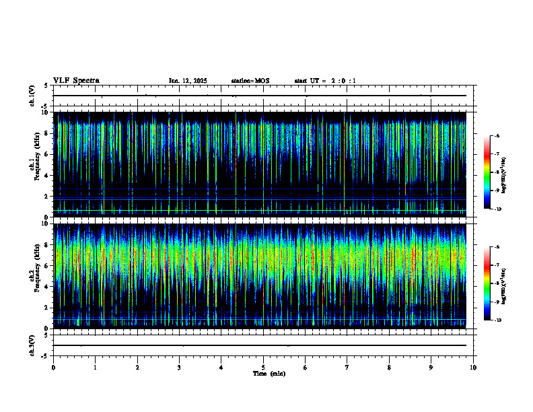
Task: Click time axis tick label 0
Action: pos(53,368)
